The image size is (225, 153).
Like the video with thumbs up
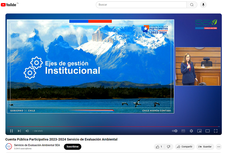tap(159, 147)
